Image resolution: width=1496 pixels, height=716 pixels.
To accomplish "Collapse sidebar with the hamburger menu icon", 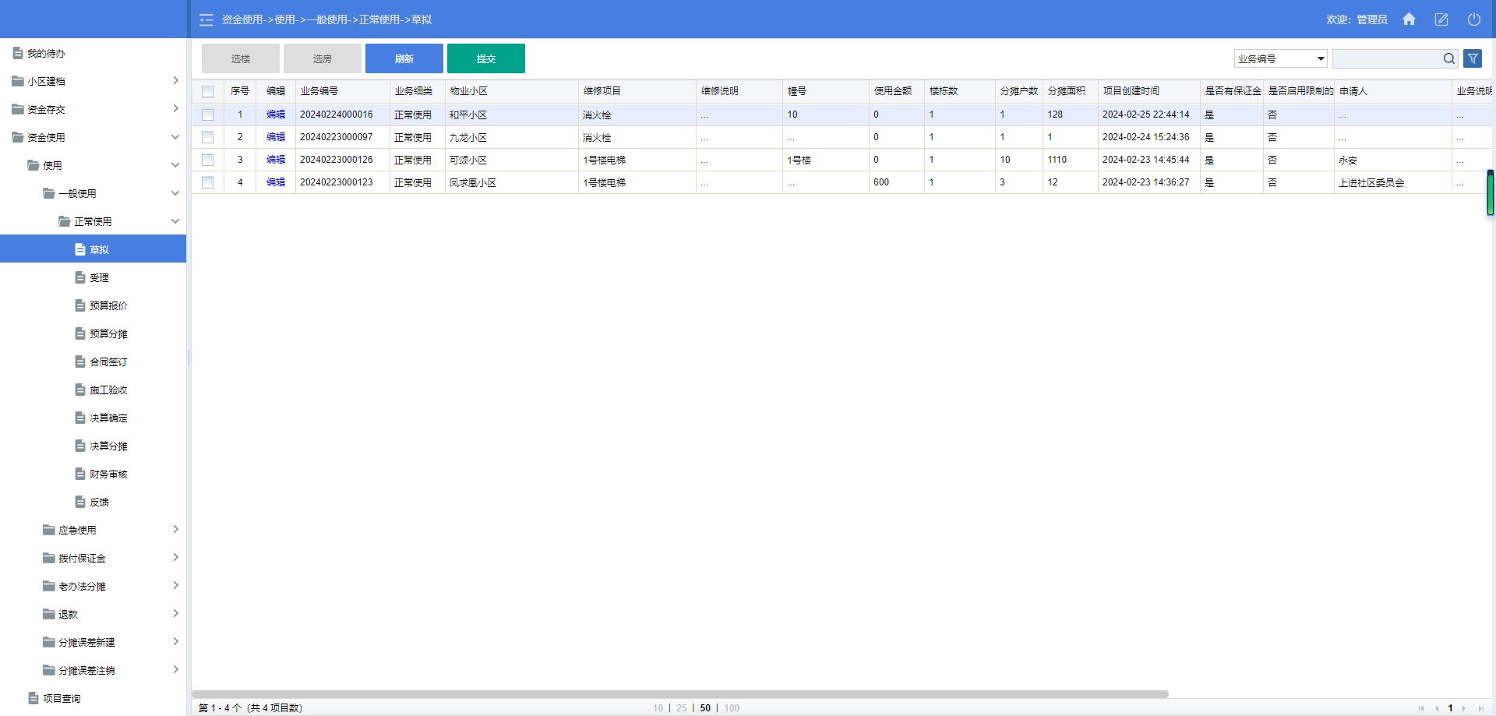I will [206, 19].
